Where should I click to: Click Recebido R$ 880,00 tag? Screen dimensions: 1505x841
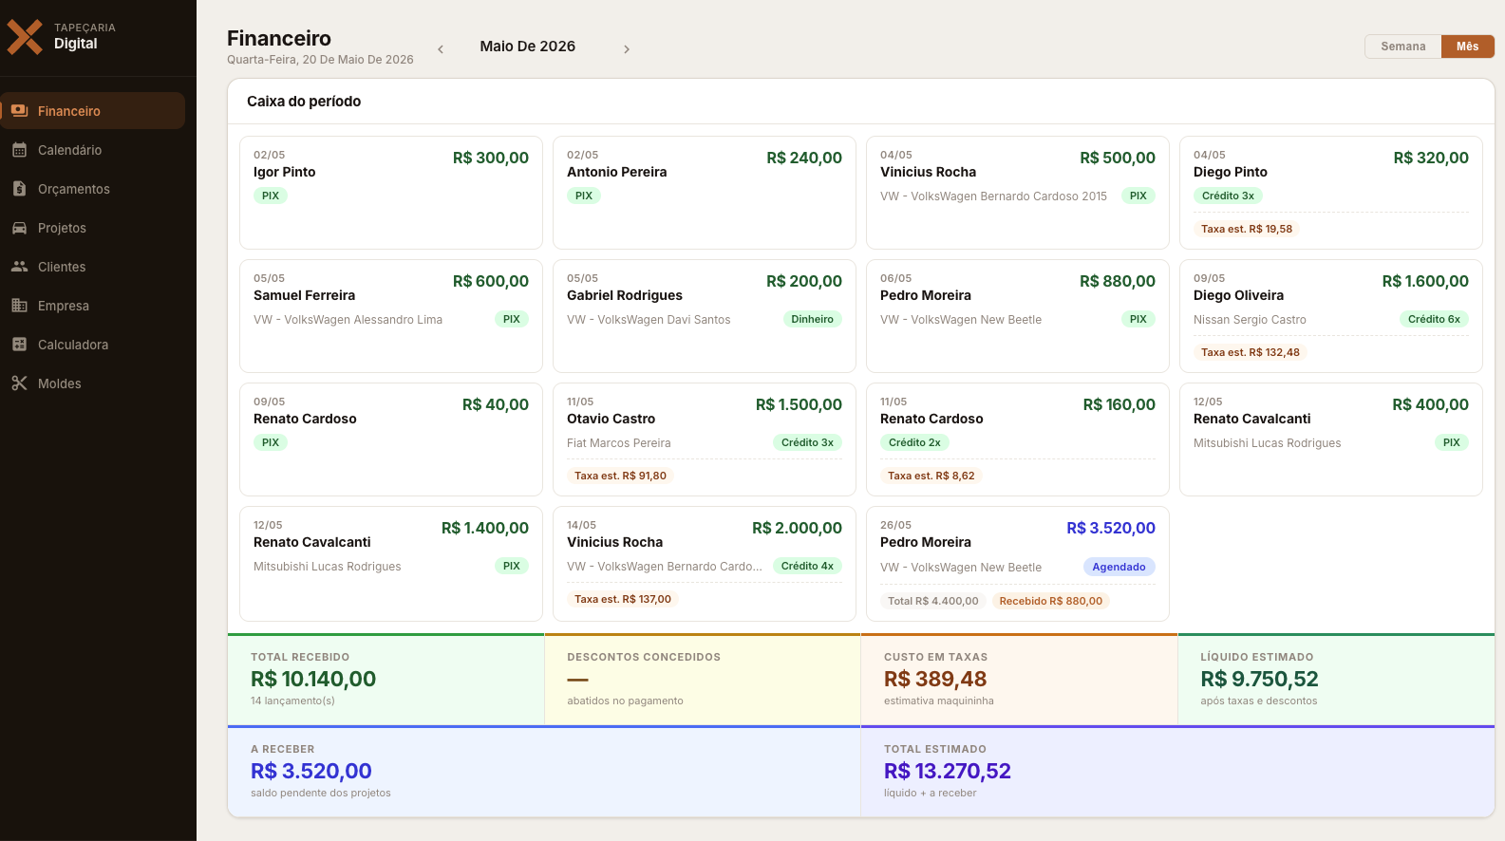[1051, 601]
